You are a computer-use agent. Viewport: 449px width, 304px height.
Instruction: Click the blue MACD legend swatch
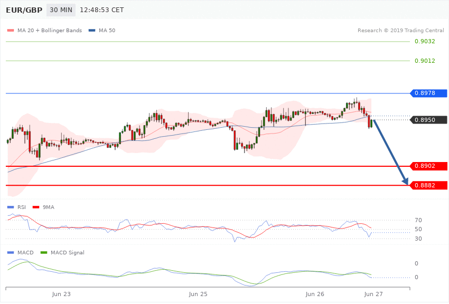(11, 252)
